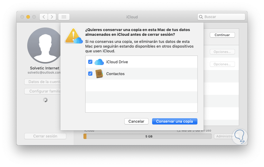The height and width of the screenshot is (167, 264).
Task: Click the solvetic@outlook.com email text
Action: (44, 72)
